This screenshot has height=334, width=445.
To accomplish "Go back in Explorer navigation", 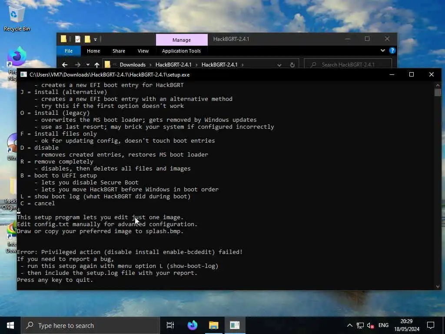I will 65,65.
